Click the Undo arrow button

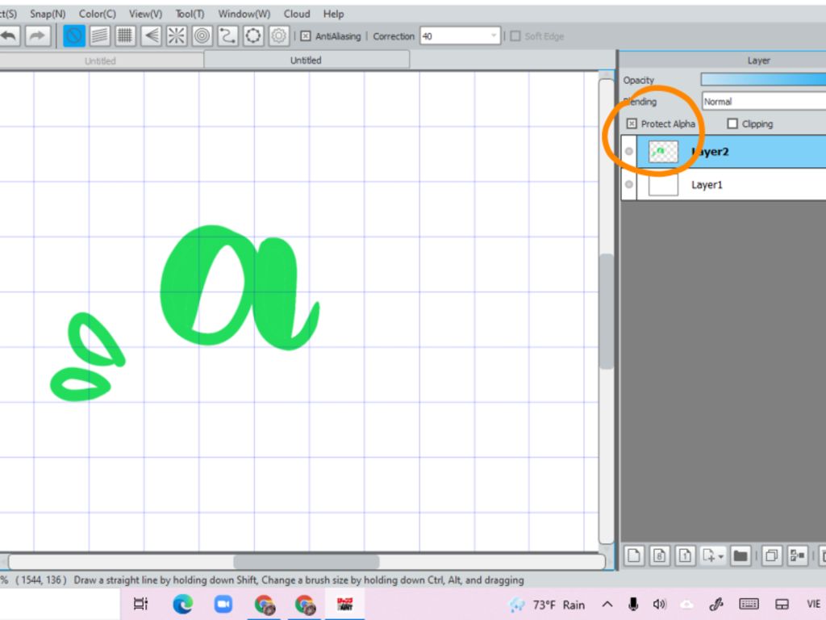[x=9, y=36]
